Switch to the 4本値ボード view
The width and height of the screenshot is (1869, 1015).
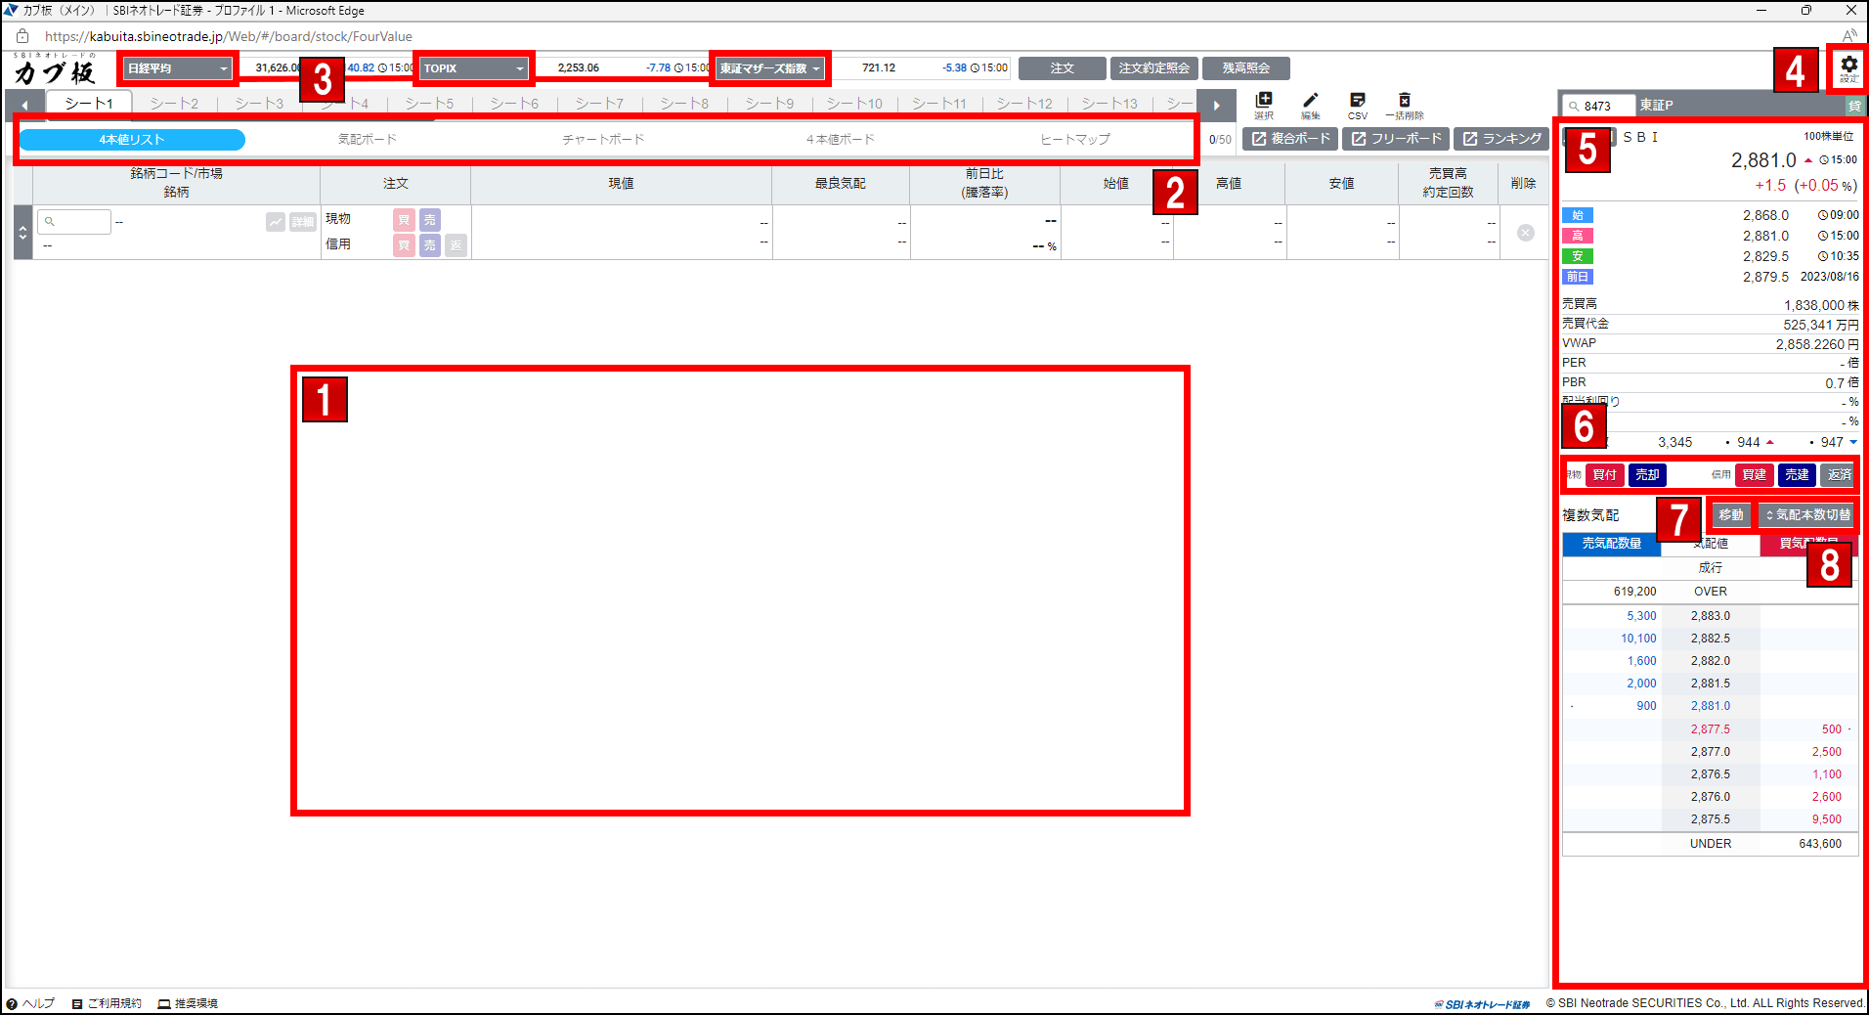point(841,140)
